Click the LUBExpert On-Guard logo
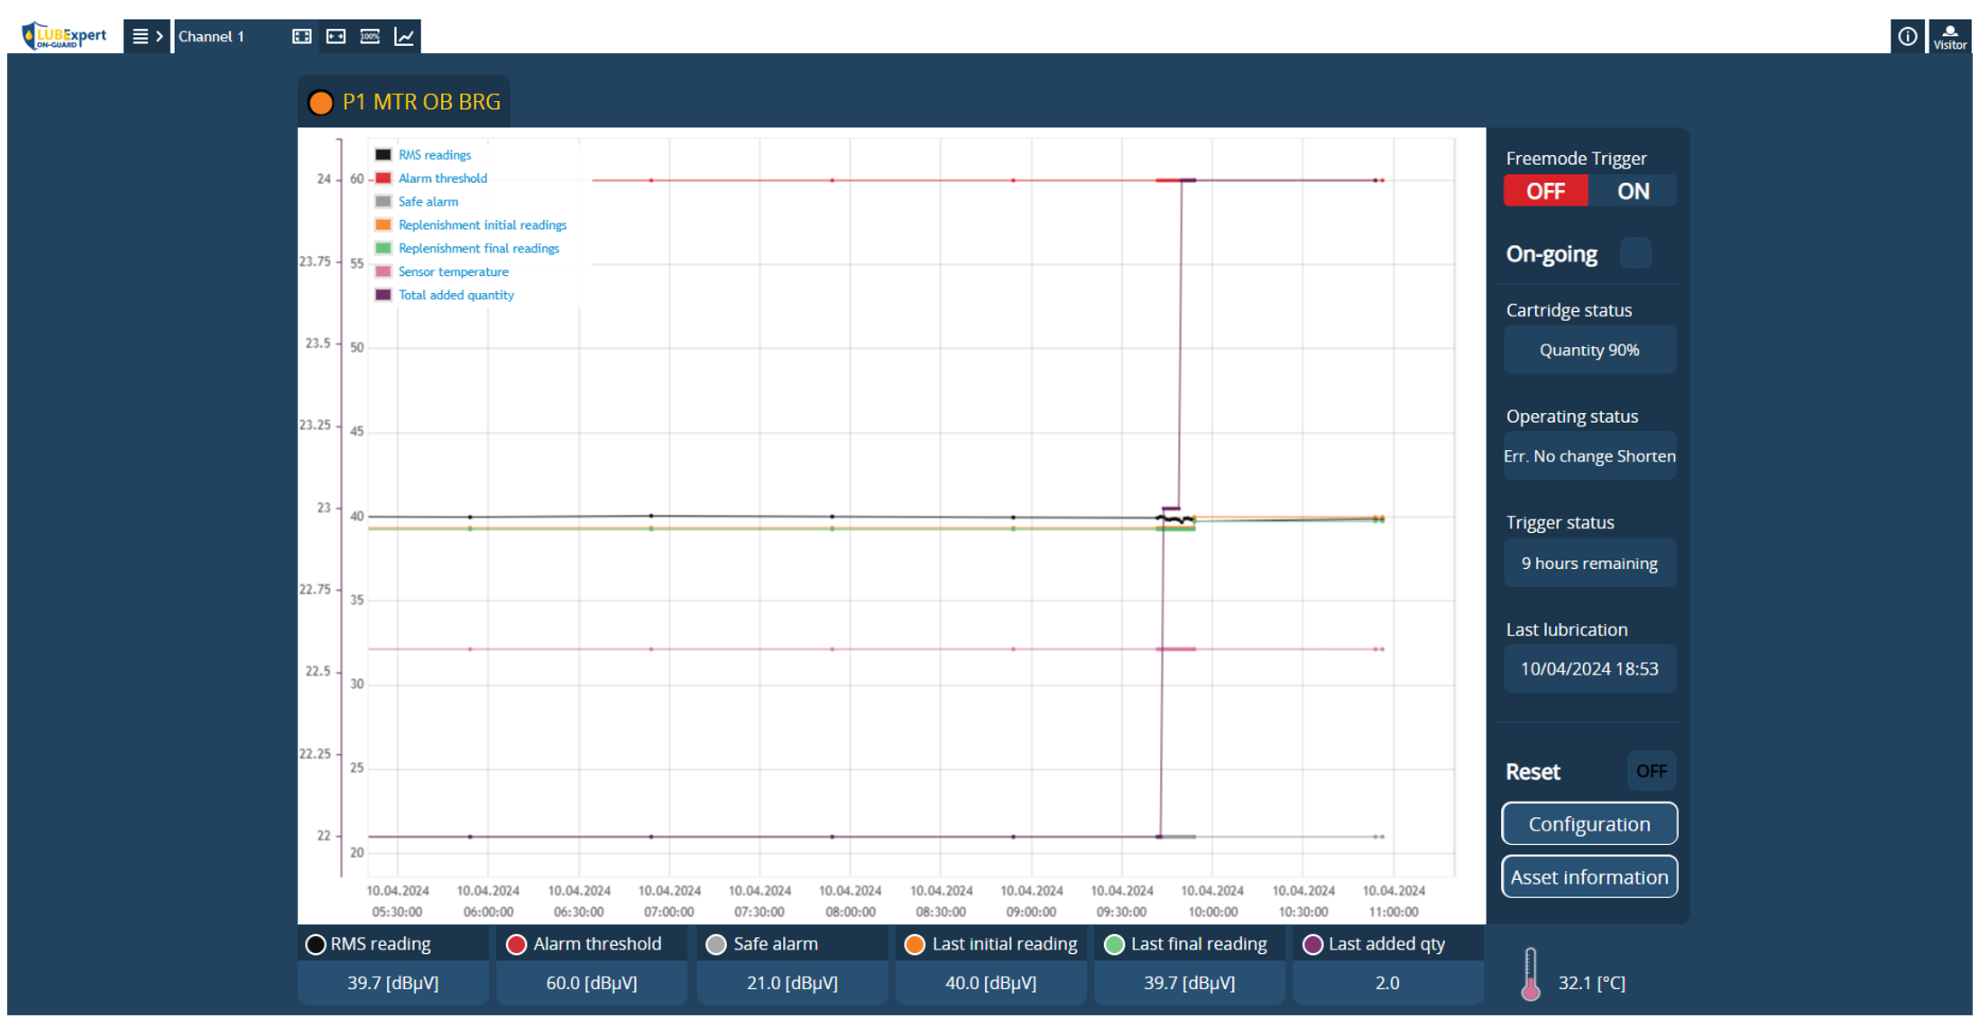This screenshot has width=1979, height=1018. (x=64, y=36)
